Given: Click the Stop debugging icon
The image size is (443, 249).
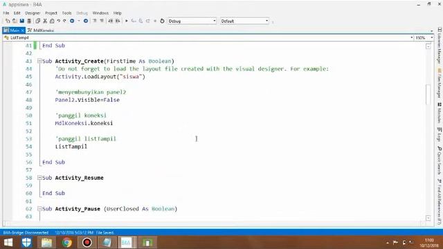Looking at the screenshot, I should coord(155,21).
